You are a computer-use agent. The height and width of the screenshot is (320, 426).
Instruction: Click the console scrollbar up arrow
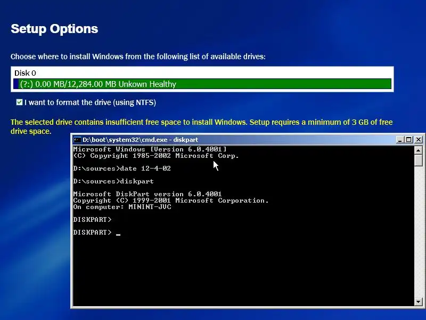419,150
